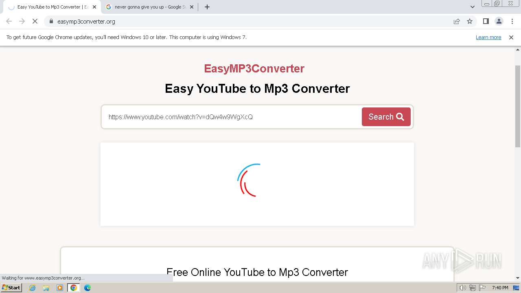Stop the page from loading

35,21
